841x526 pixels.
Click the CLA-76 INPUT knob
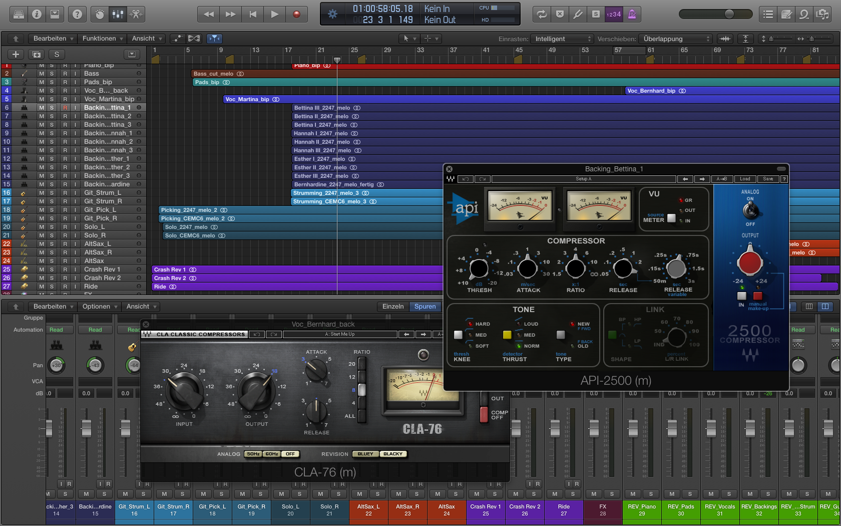(185, 392)
